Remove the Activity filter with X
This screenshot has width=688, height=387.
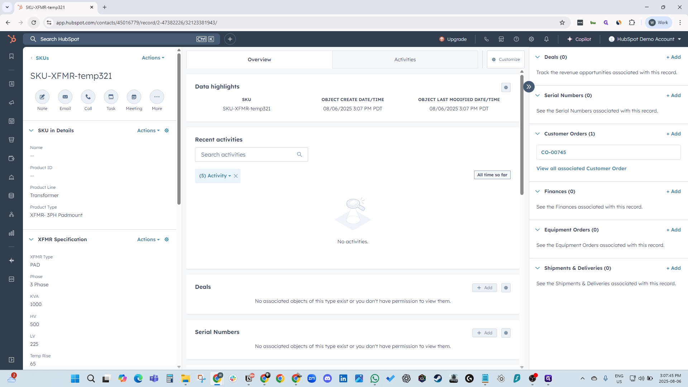pos(236,176)
